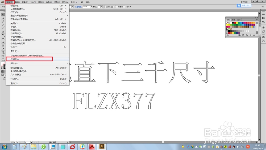
Task: Open the Bridge icon in menu bar
Action: 82,2
